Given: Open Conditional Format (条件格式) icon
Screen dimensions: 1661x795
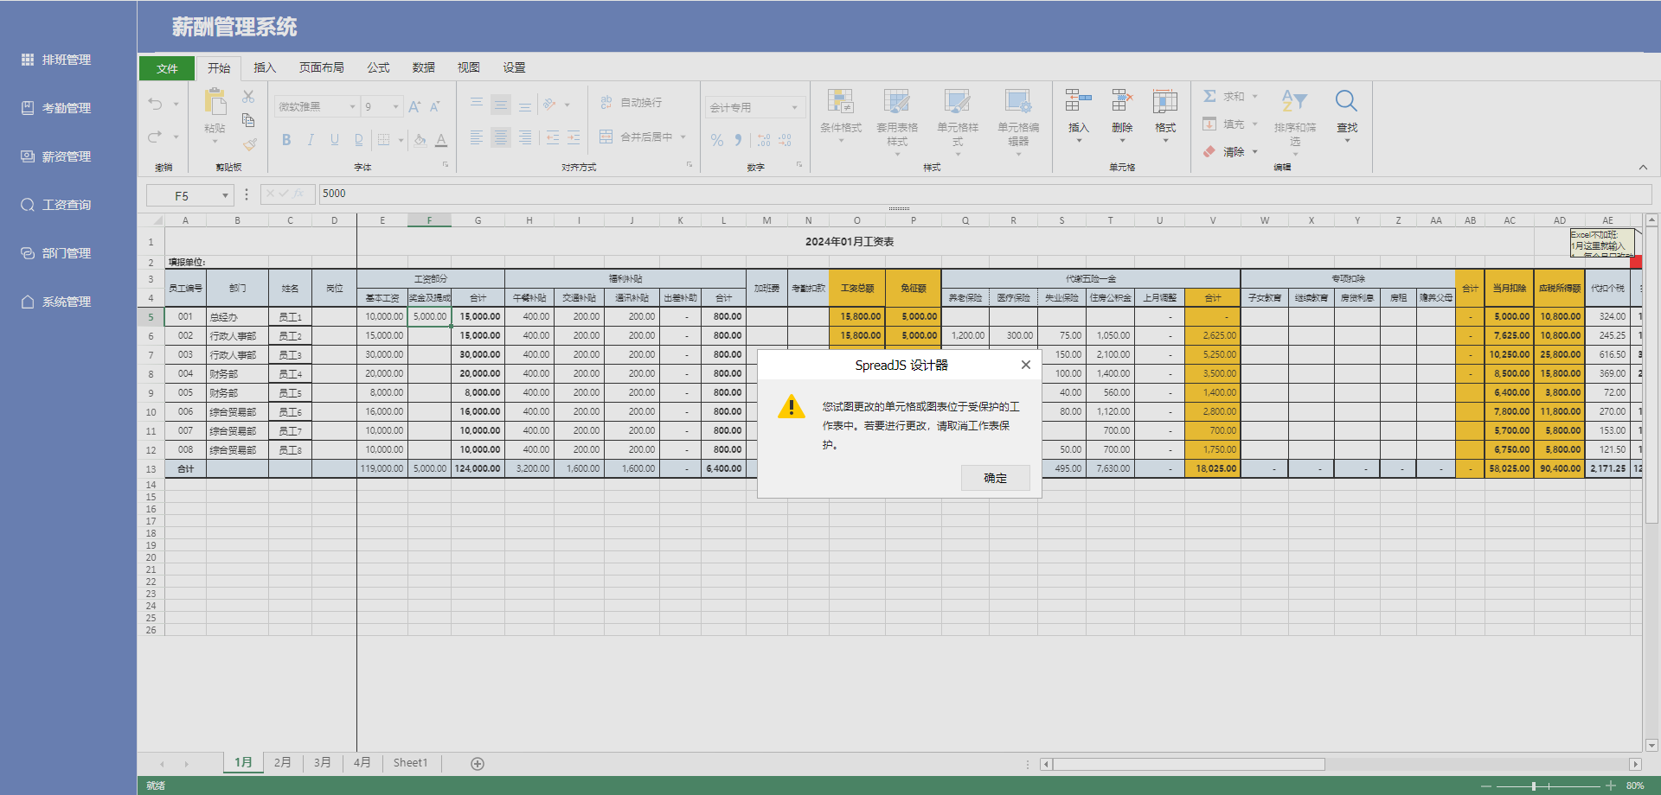Looking at the screenshot, I should (841, 101).
